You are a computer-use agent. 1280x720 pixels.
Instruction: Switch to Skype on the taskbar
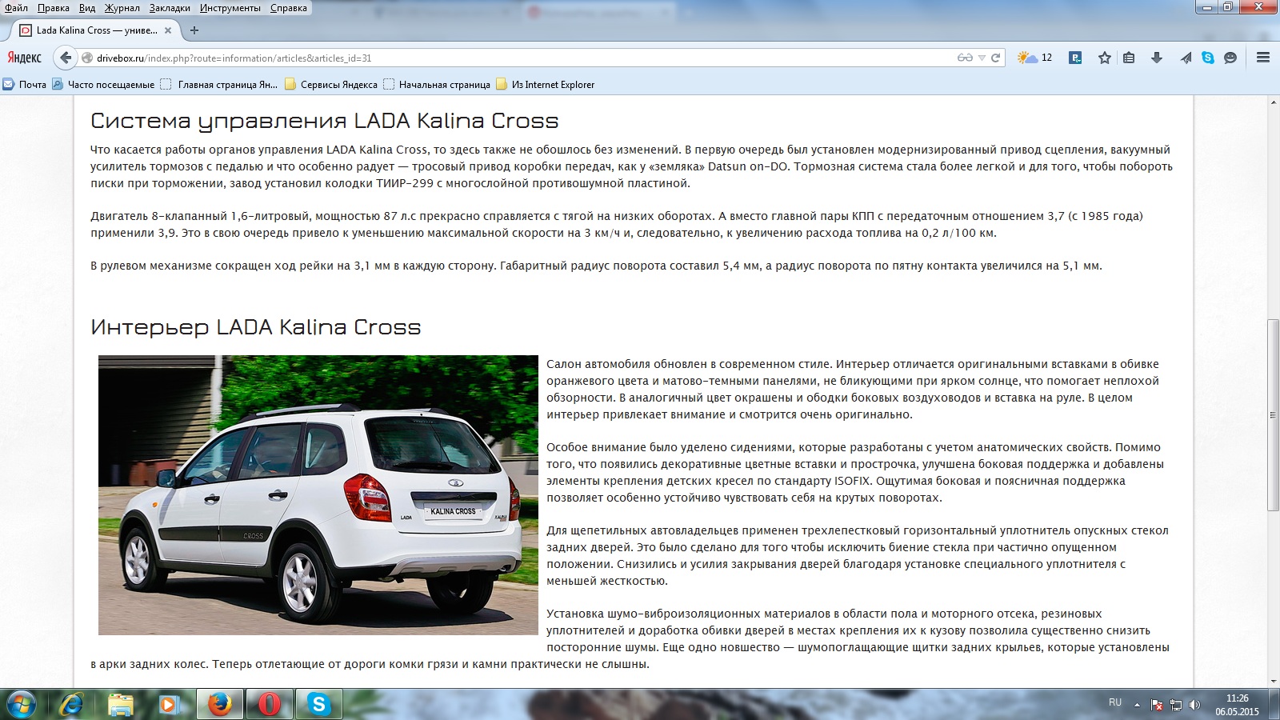click(319, 704)
